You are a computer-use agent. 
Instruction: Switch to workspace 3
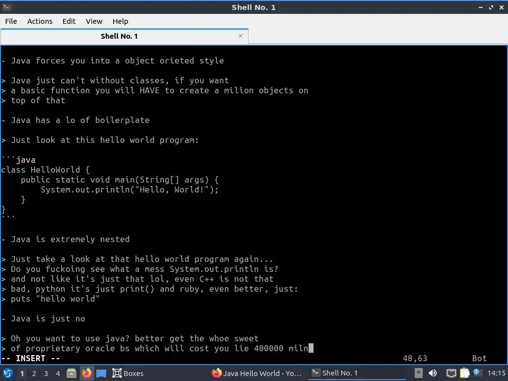coord(46,374)
